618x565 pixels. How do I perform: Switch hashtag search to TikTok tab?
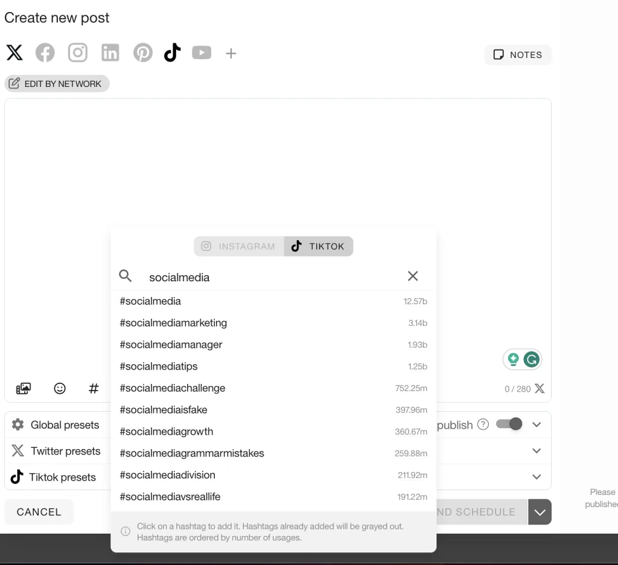coord(319,246)
